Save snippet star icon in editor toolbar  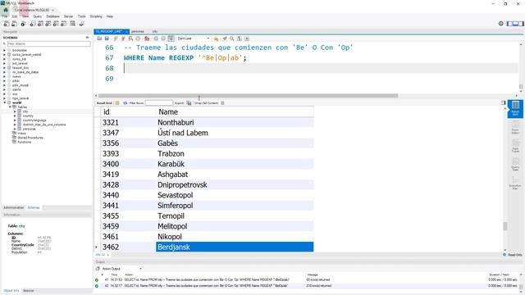point(216,39)
